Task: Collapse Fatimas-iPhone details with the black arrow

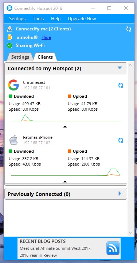Action: click(x=65, y=181)
